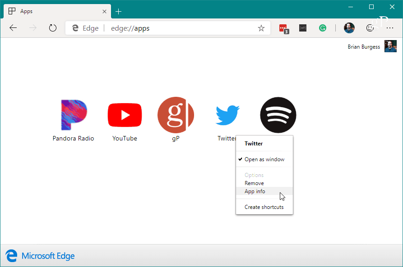Open the profile avatar in toolbar
The width and height of the screenshot is (403, 267).
(349, 28)
